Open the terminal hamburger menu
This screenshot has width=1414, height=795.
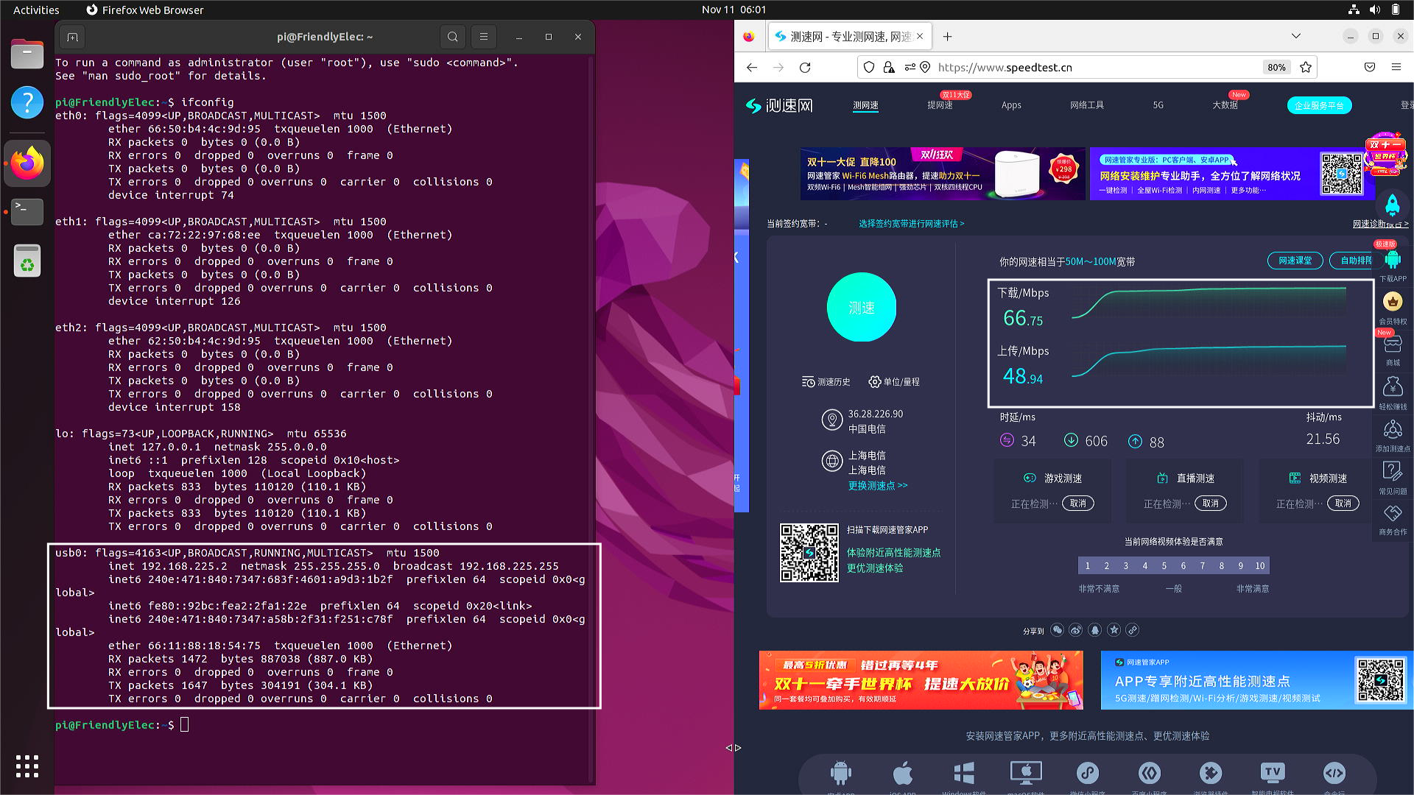484,37
